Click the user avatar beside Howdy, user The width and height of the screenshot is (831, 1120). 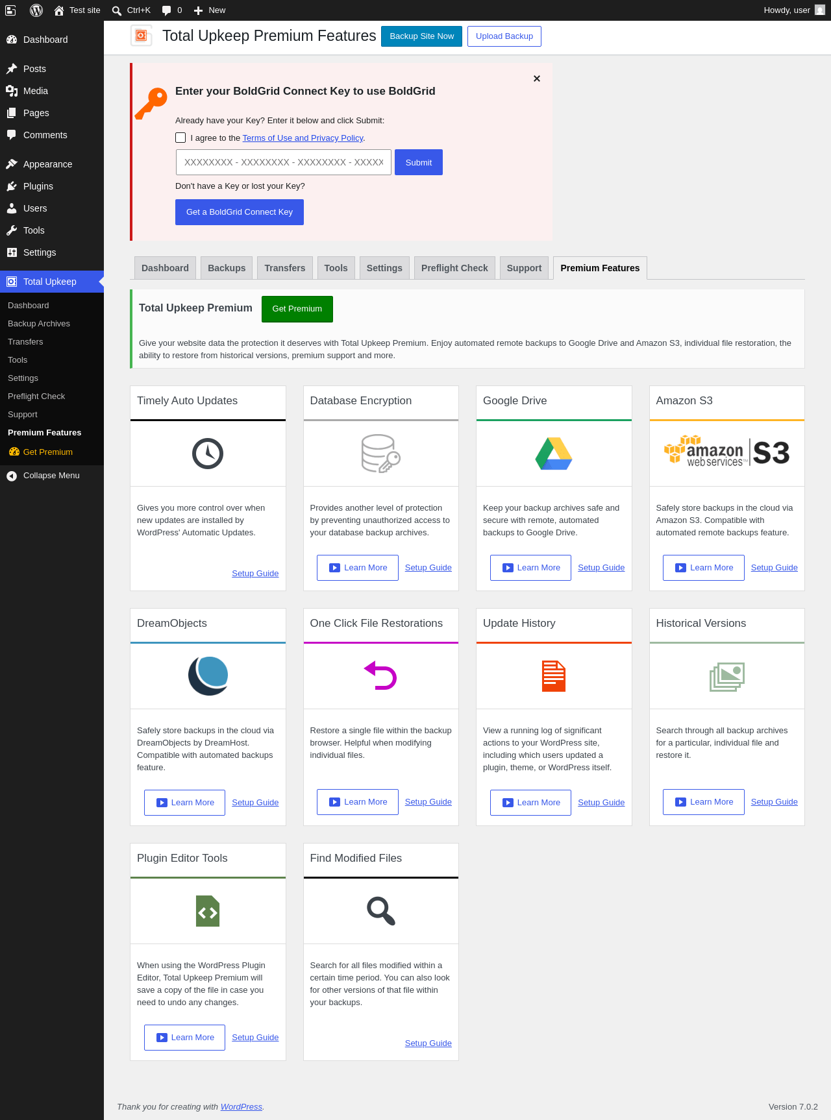820,10
